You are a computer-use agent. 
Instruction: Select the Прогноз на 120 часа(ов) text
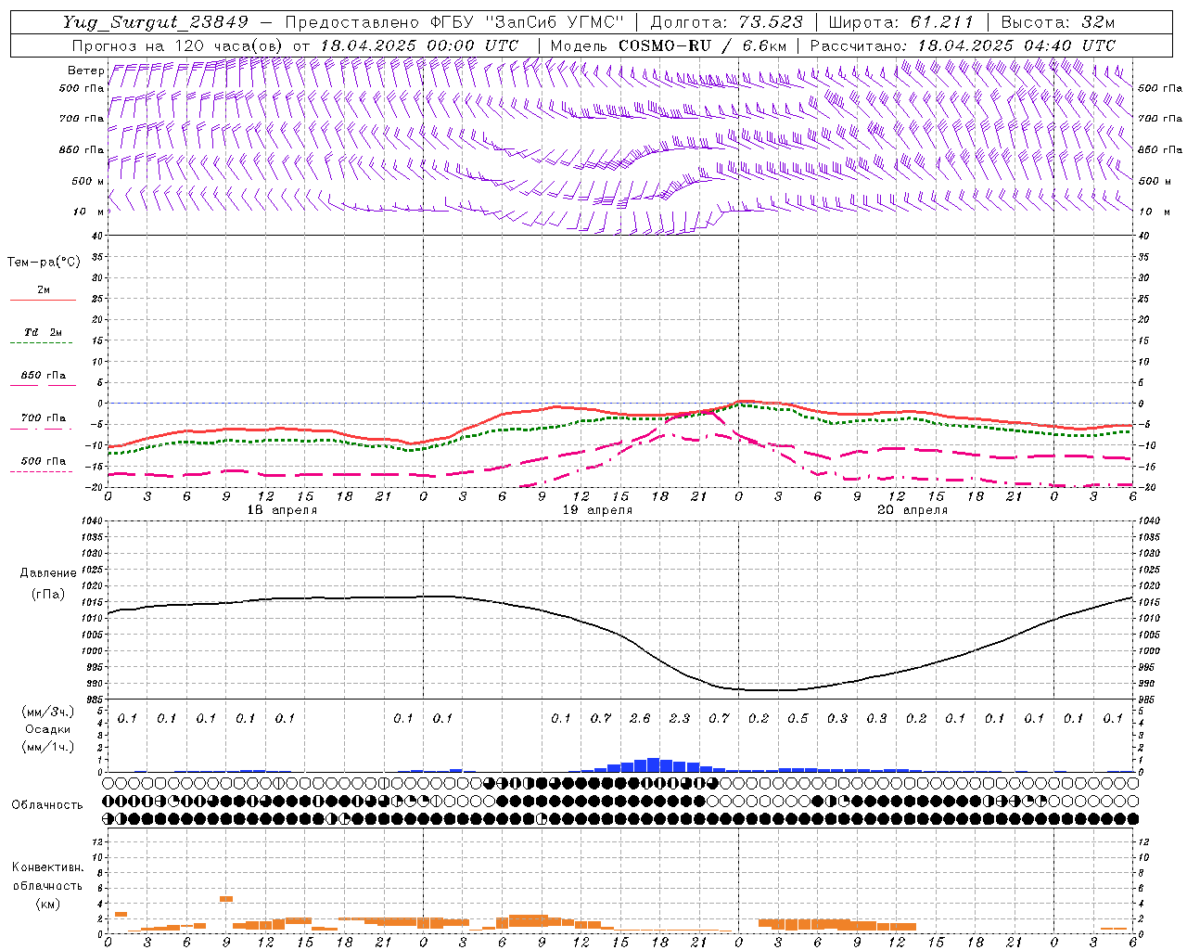pyautogui.click(x=178, y=45)
